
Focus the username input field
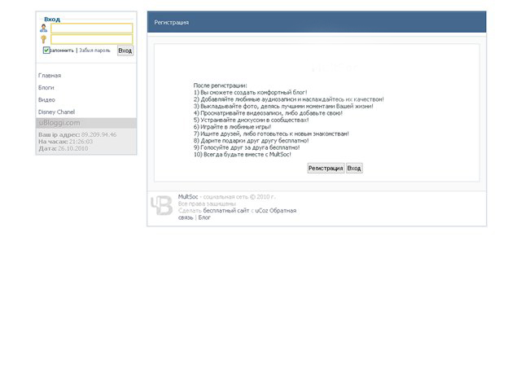coord(91,29)
